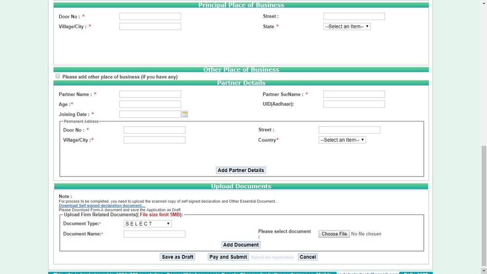Focus the Principal Place Door No field
The height and width of the screenshot is (274, 487).
click(150, 17)
